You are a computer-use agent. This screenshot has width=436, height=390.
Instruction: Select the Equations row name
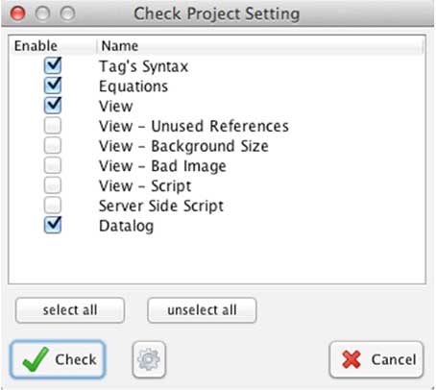(133, 86)
